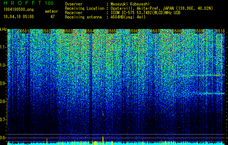Click the Receiving antenna label
228x145 pixels.
tap(83, 17)
